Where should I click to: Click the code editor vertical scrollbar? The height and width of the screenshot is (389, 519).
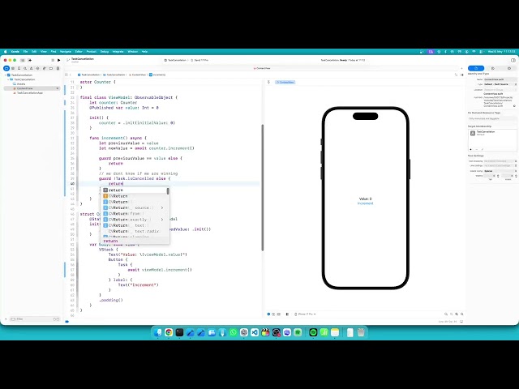click(x=263, y=187)
